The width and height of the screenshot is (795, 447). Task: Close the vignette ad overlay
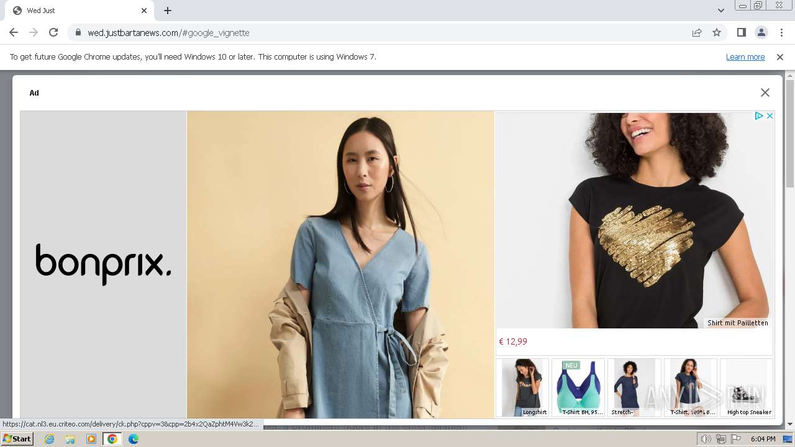tap(765, 93)
